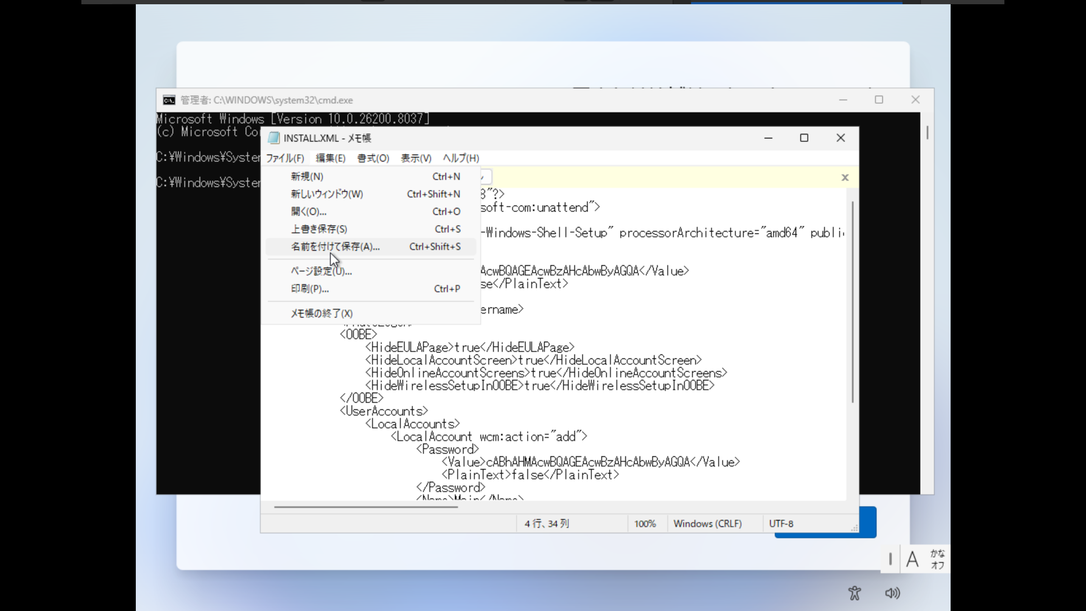The image size is (1086, 611).
Task: Open the 編集(E) menu
Action: 331,158
